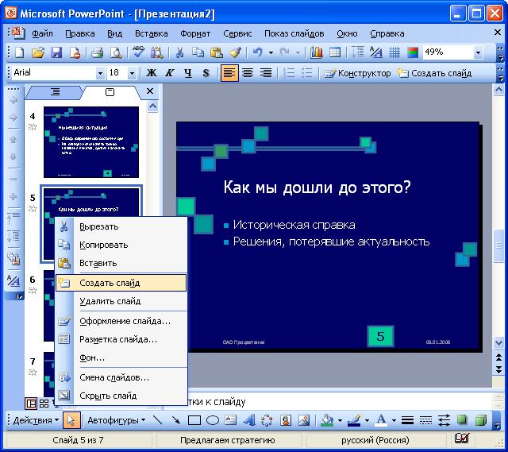Select the Rectangle drawing tool
The image size is (508, 452).
194,420
